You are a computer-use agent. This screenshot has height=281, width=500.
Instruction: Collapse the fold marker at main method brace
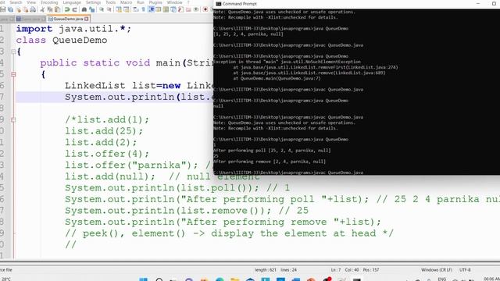(x=13, y=74)
